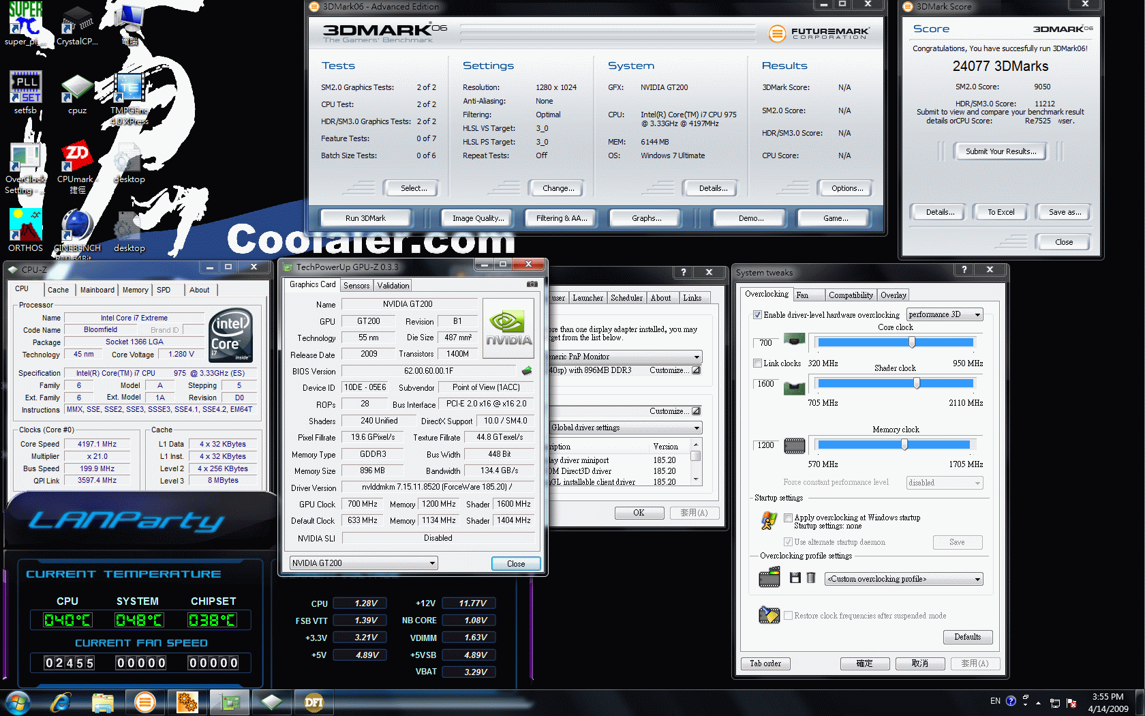The width and height of the screenshot is (1145, 716).
Task: Switch to 3DMark06 taskbar item
Action: [145, 702]
